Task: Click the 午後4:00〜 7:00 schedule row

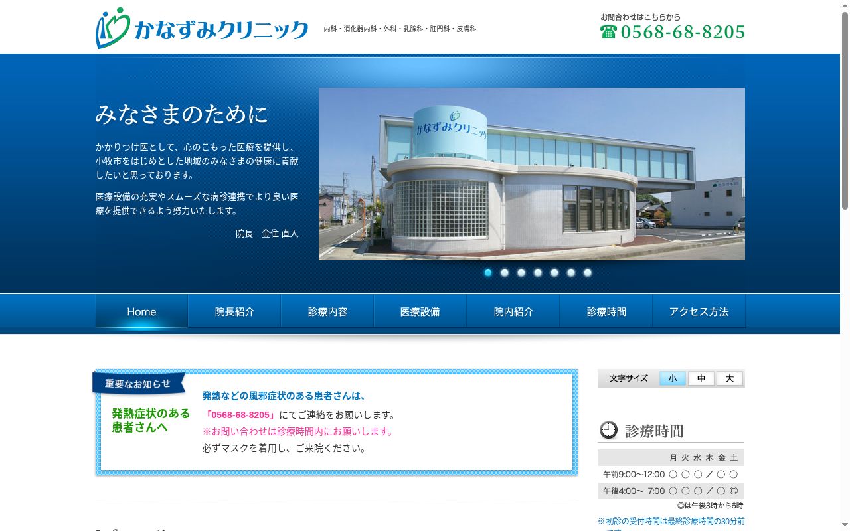Action: pyautogui.click(x=671, y=491)
